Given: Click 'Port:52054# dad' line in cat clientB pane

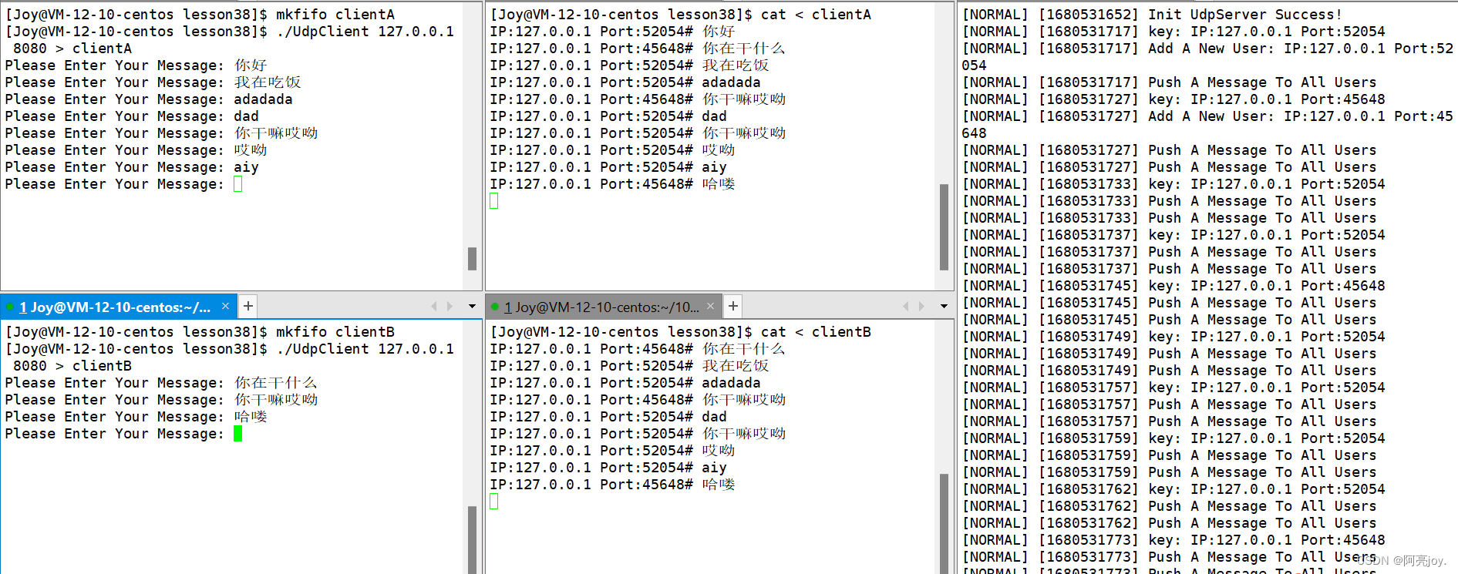Looking at the screenshot, I should tap(608, 417).
